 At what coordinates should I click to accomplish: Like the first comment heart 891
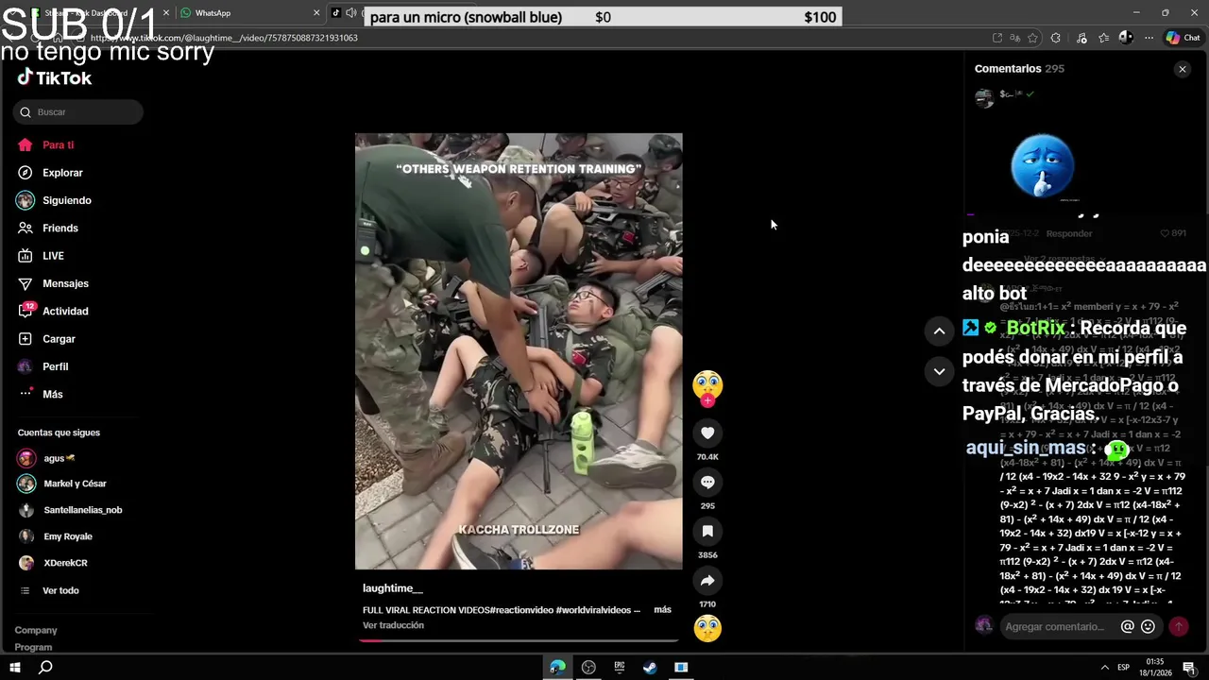[1172, 233]
